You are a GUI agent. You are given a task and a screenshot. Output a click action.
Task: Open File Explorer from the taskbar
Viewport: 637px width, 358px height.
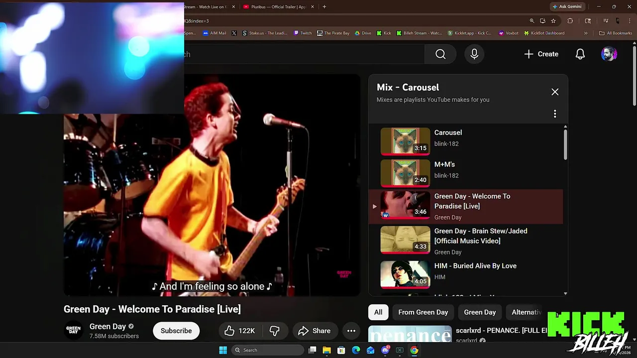coord(326,350)
